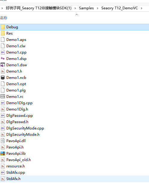Viewport: 149px width, 190px height.
Task: Select the file name Demo1.opt
Action: coord(16,84)
